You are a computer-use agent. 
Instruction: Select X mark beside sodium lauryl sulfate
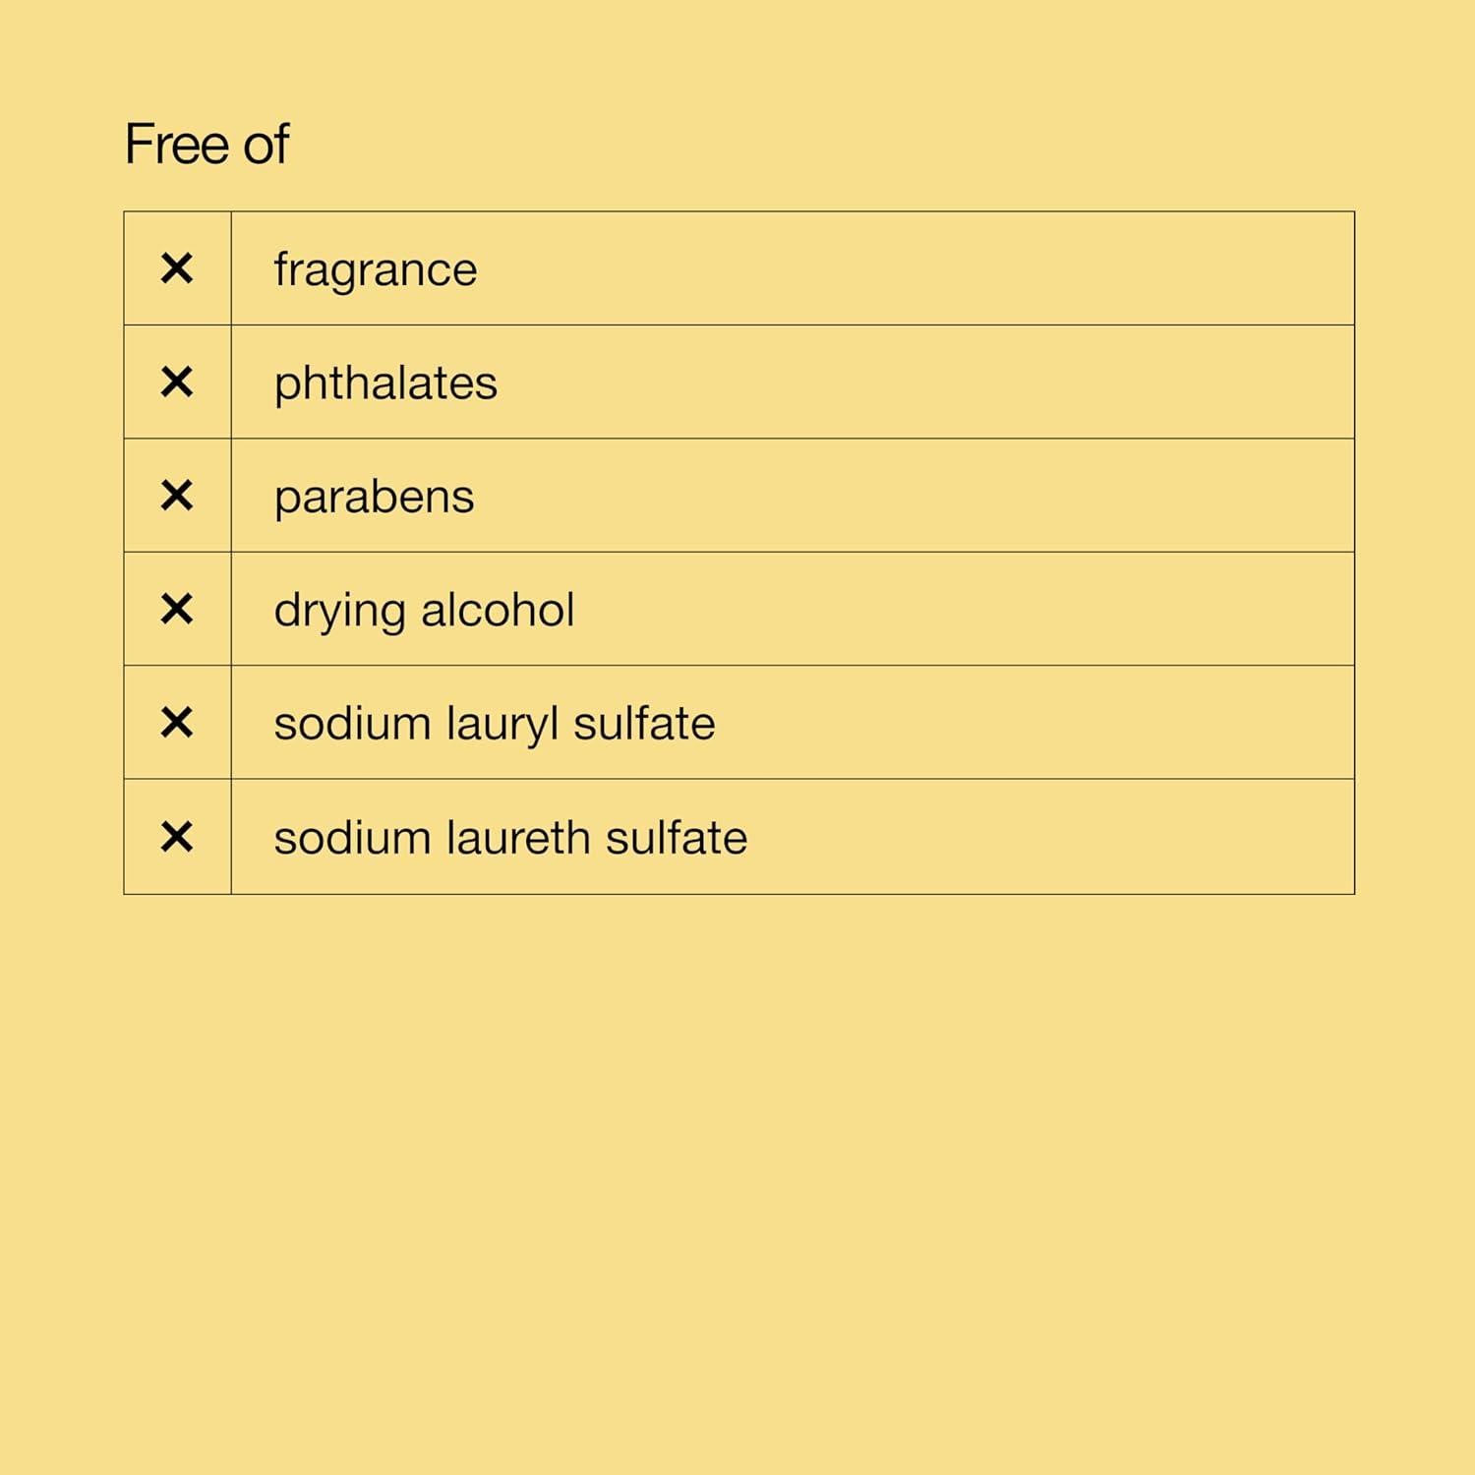177,723
